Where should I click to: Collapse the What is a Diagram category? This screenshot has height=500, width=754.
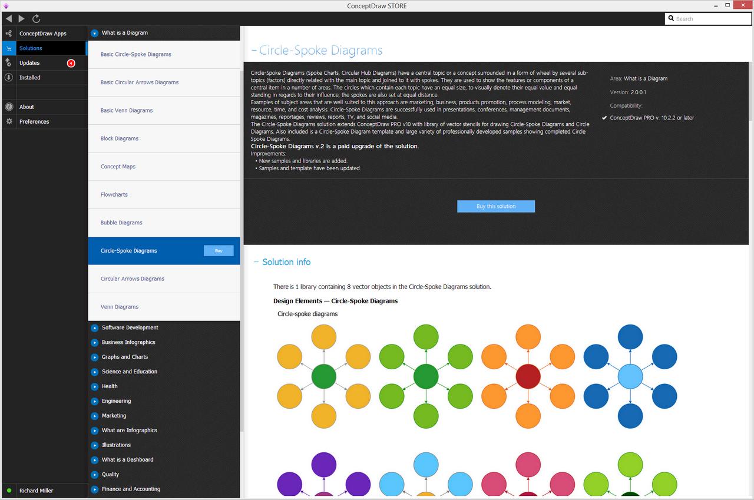coord(95,33)
